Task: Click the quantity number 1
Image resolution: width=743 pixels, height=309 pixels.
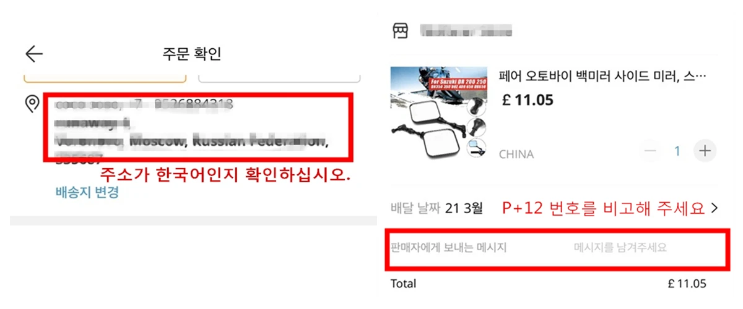Action: (x=677, y=151)
